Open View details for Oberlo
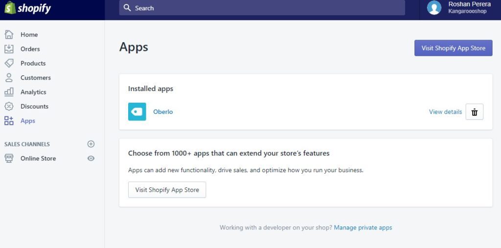 tap(445, 112)
